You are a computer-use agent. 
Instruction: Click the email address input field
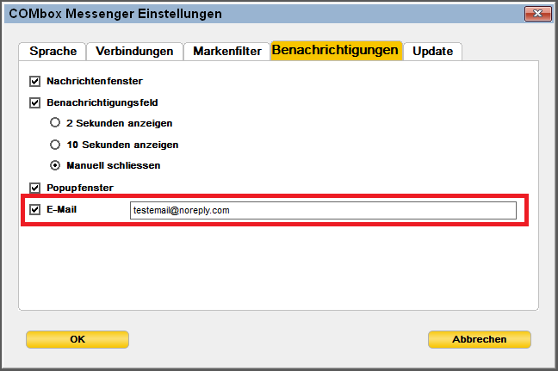[323, 211]
